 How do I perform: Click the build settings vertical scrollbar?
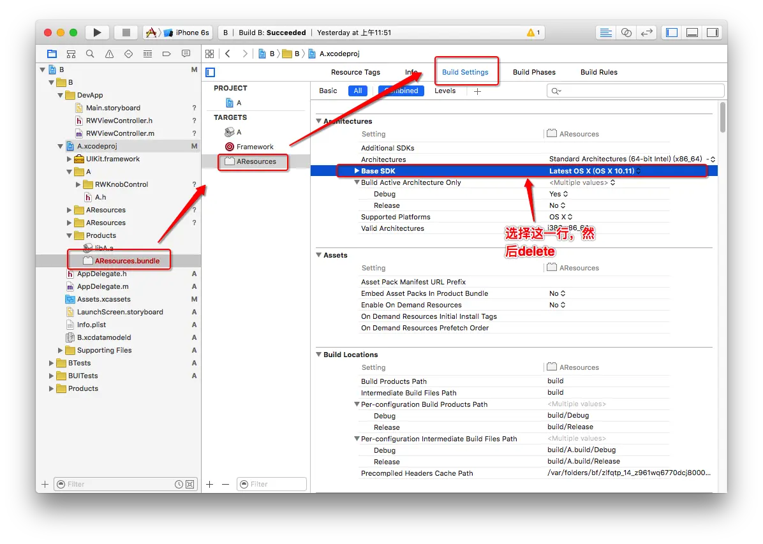point(723,117)
